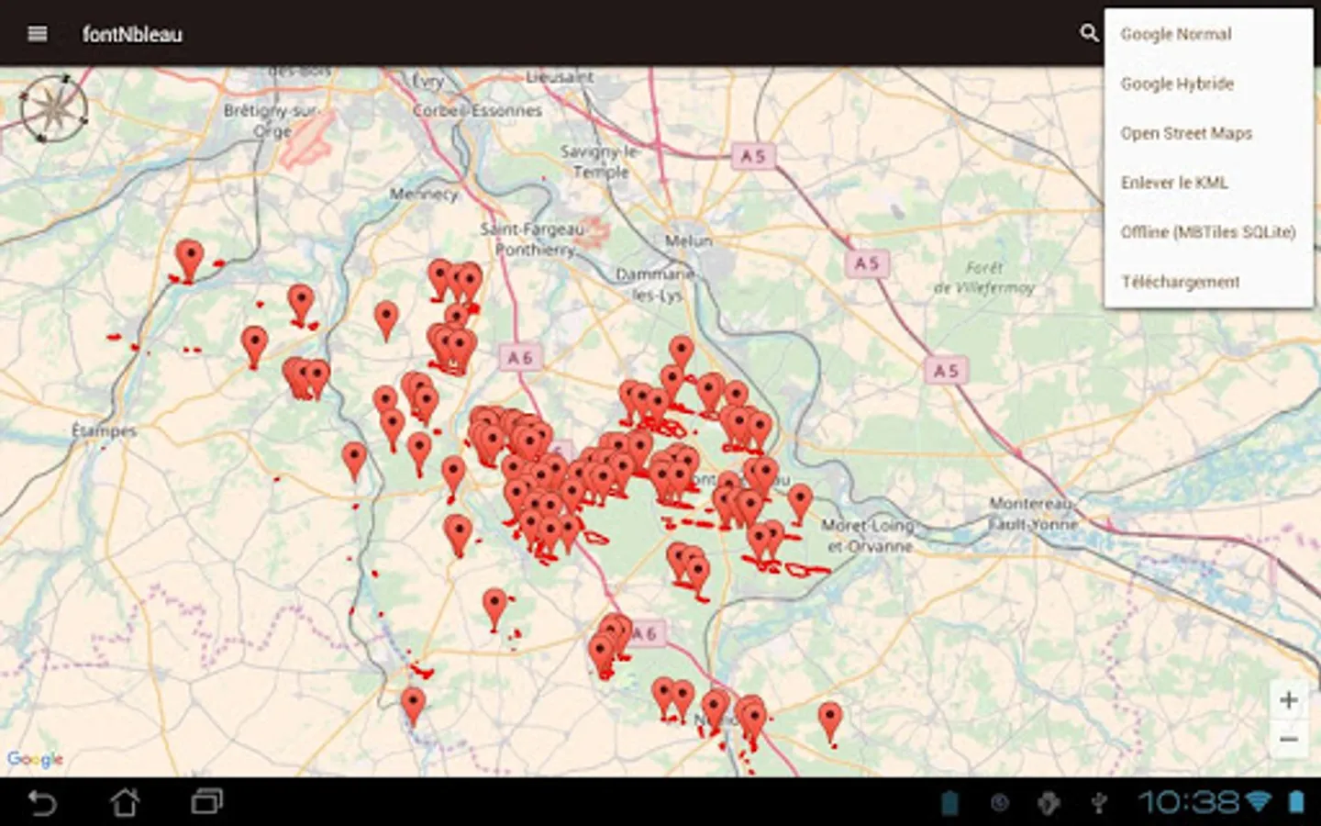Click the compass rose on the map
Screen dimensions: 1321x826
click(x=54, y=108)
